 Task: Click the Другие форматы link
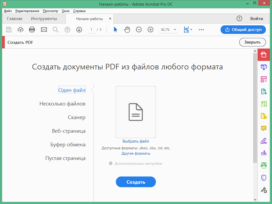pos(136,154)
